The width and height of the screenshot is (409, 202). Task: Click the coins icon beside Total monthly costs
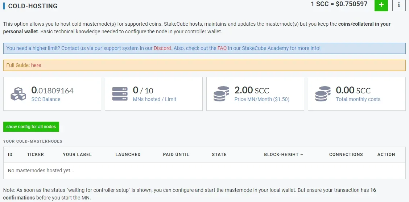coord(323,94)
